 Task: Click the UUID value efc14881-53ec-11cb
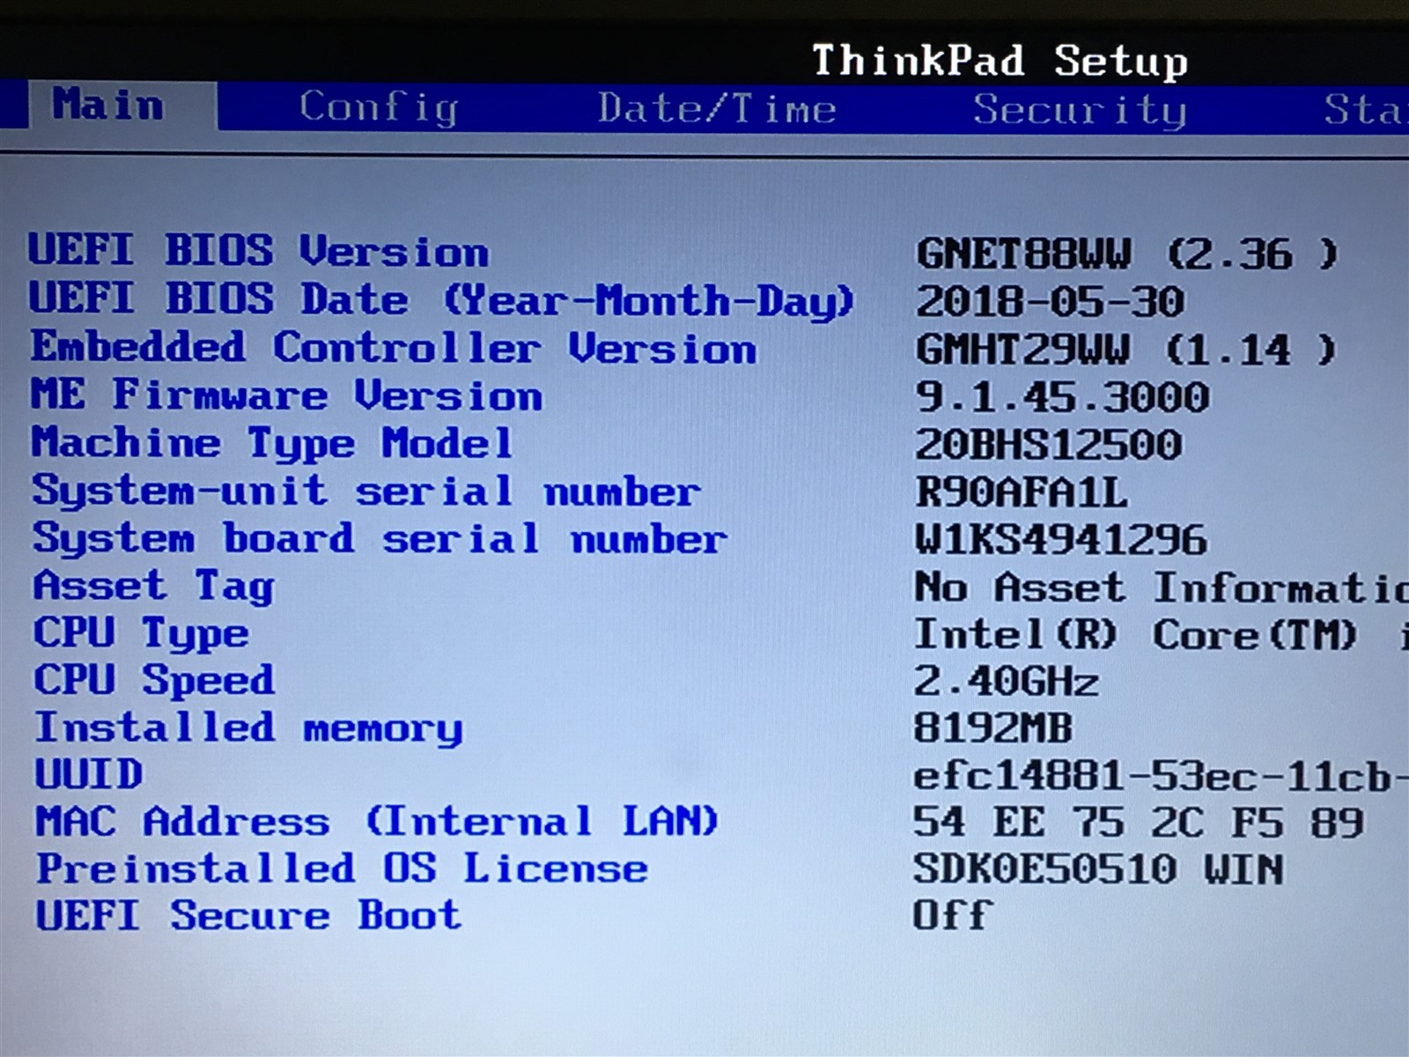[x=1161, y=776]
